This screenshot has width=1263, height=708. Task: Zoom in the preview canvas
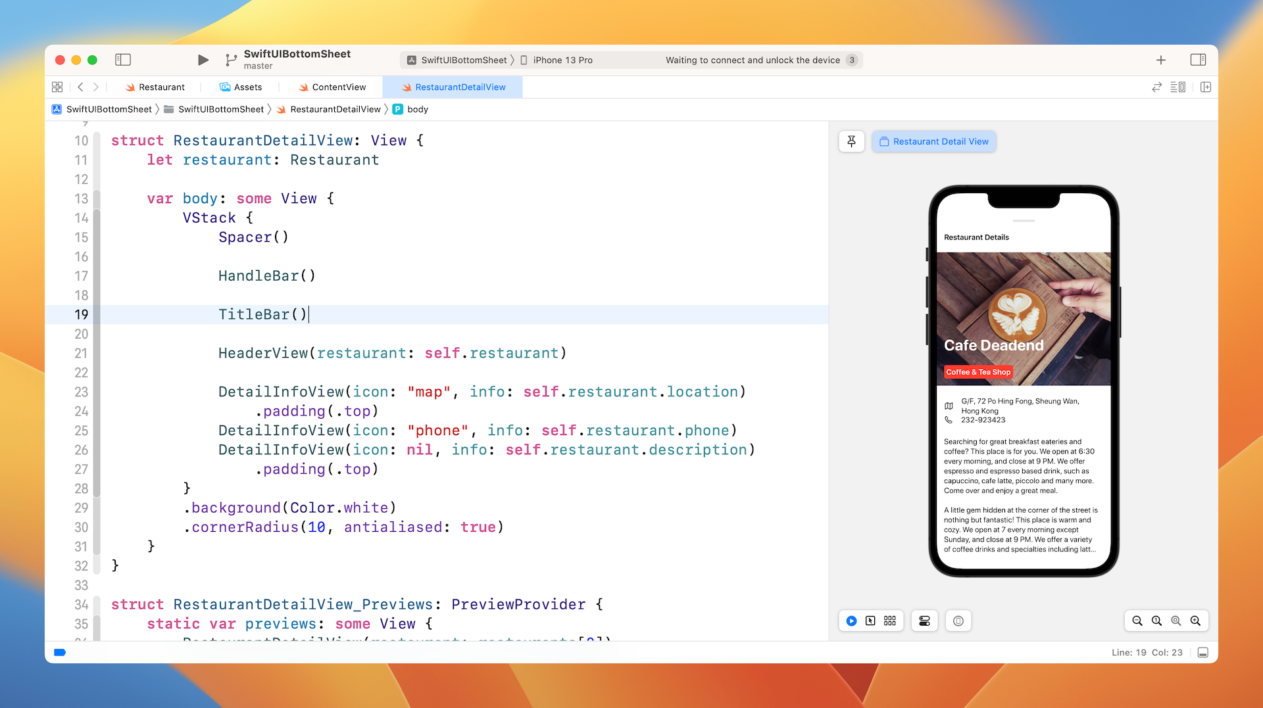pos(1195,621)
